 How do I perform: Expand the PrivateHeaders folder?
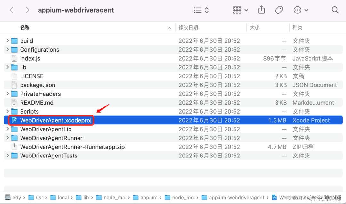(7, 93)
